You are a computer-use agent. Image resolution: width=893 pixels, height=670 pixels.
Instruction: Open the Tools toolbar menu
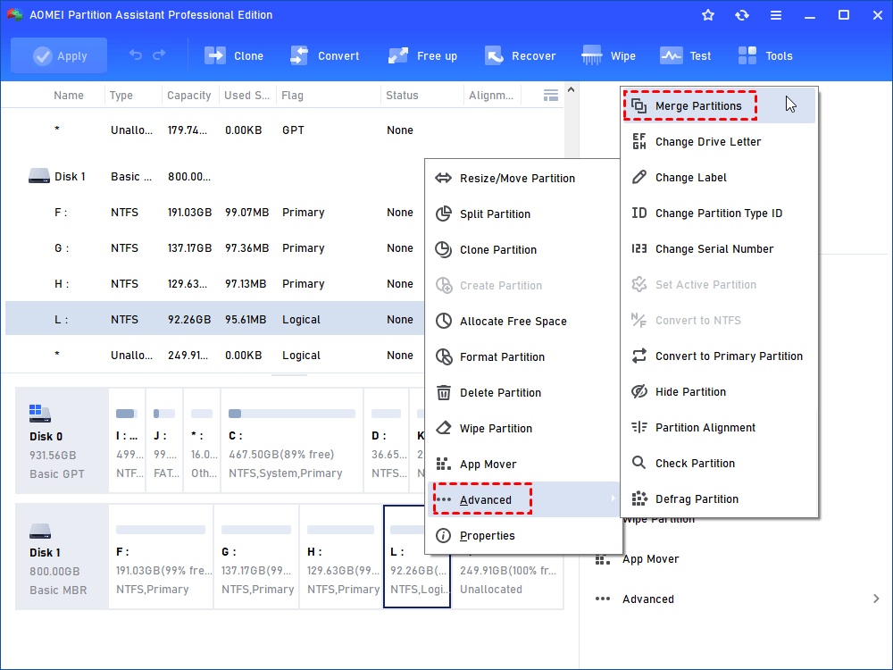765,55
